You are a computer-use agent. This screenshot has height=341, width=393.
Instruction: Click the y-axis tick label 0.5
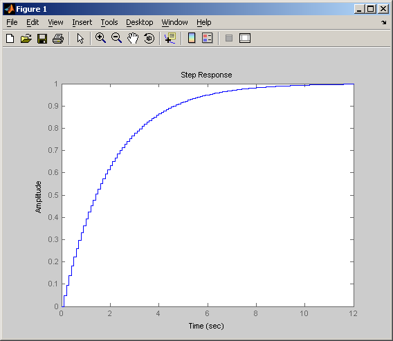(x=53, y=195)
